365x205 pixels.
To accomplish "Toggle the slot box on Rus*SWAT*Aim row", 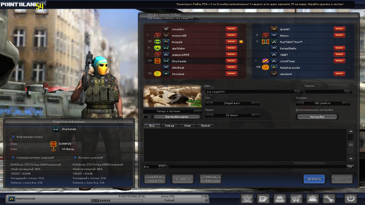I will tap(349, 42).
